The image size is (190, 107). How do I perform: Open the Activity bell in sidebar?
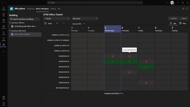point(4,8)
